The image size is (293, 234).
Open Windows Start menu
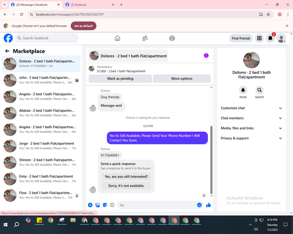[5, 225]
